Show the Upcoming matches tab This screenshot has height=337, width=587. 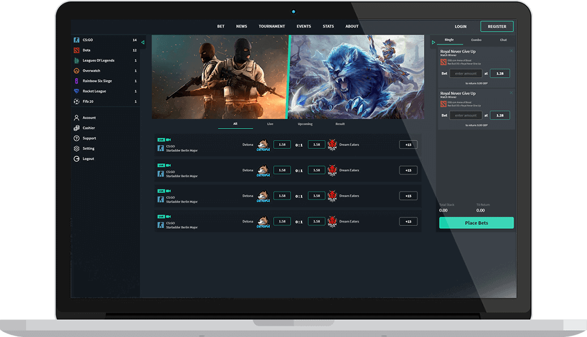tap(305, 123)
